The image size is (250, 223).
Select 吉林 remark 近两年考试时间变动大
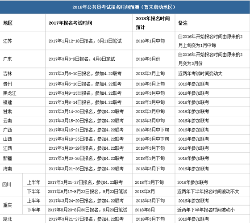tap(200, 74)
